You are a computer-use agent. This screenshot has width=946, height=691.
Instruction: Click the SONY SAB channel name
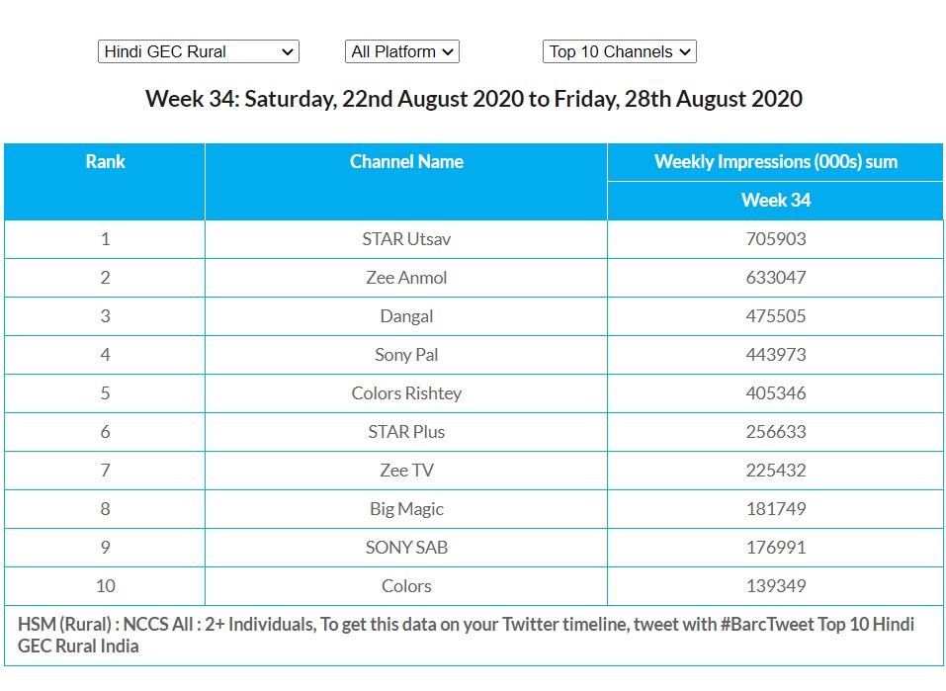pyautogui.click(x=406, y=548)
